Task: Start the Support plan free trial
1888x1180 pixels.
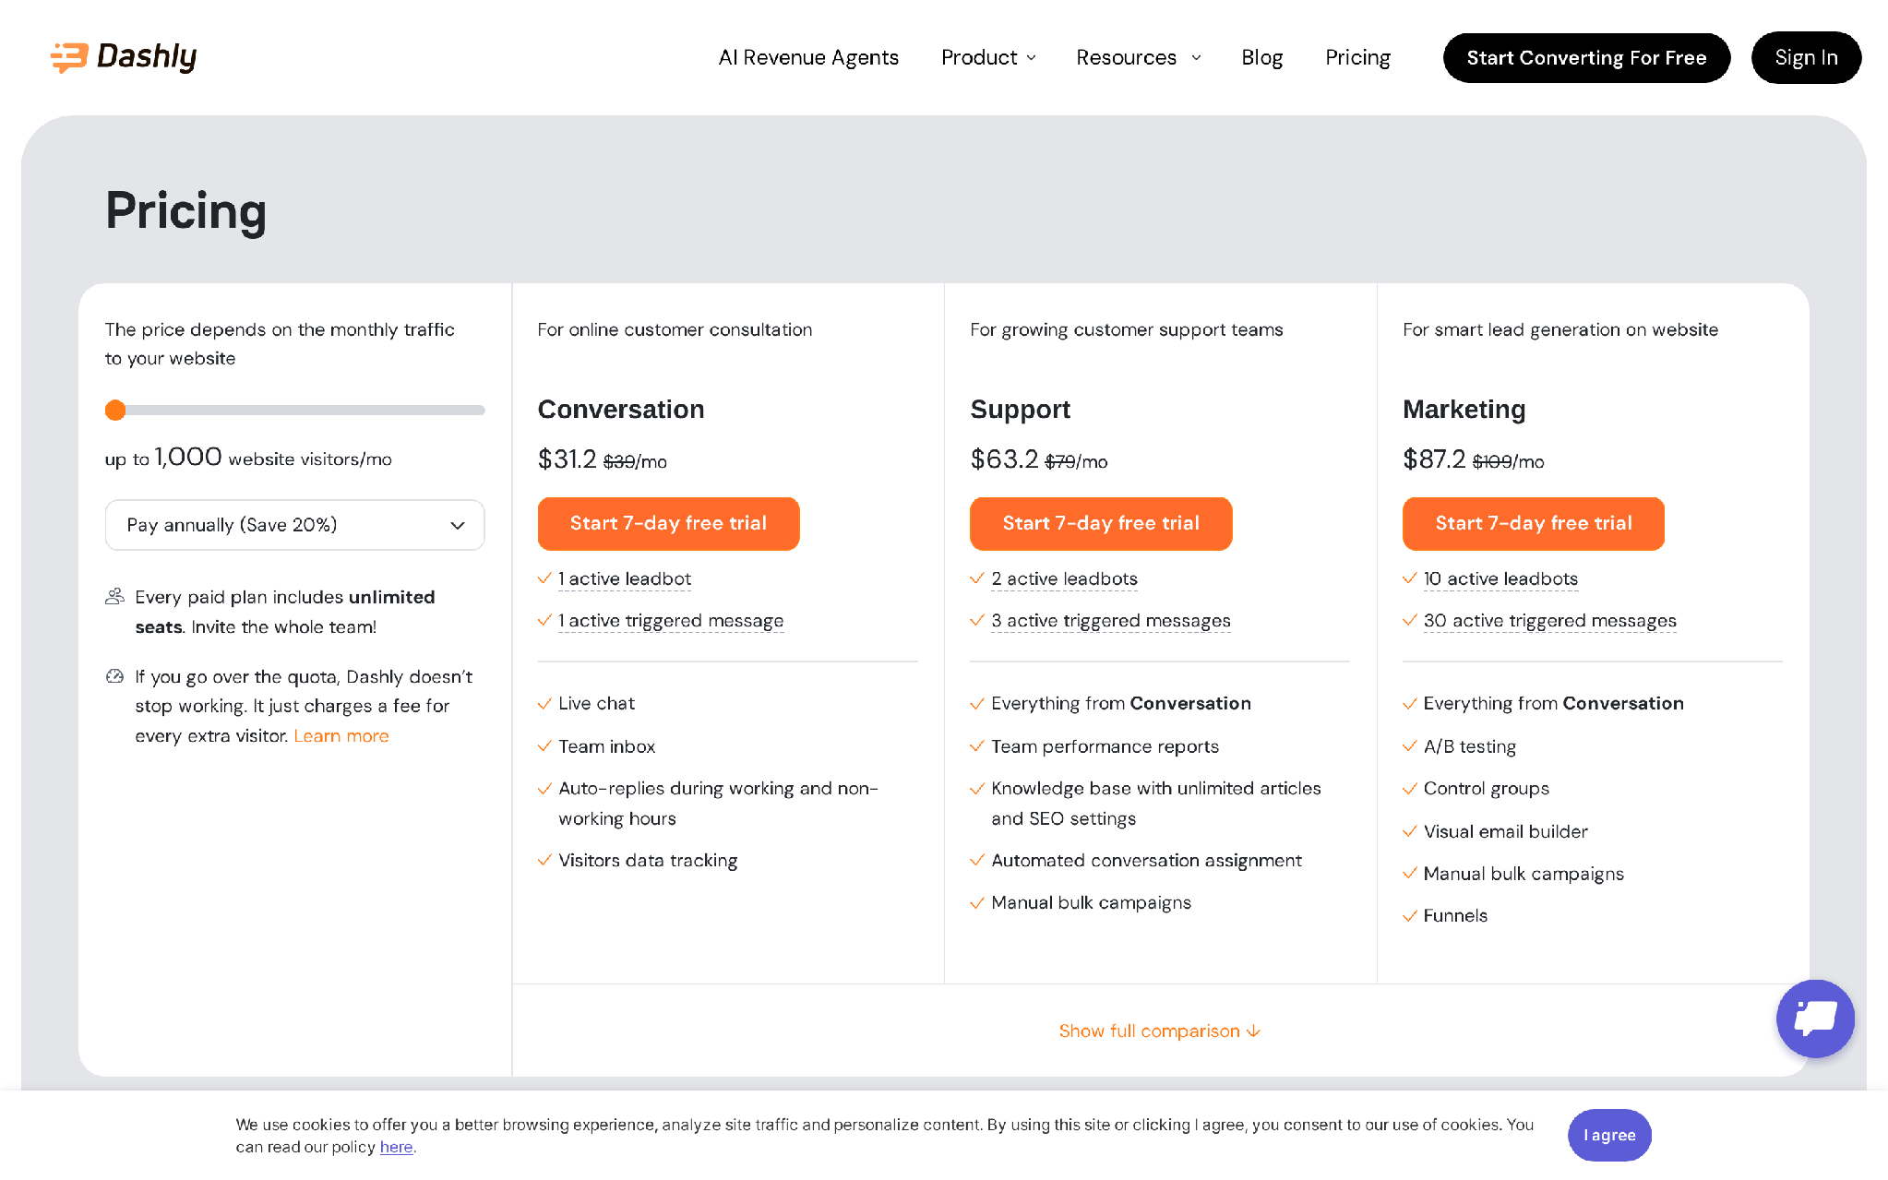Action: pyautogui.click(x=1101, y=524)
